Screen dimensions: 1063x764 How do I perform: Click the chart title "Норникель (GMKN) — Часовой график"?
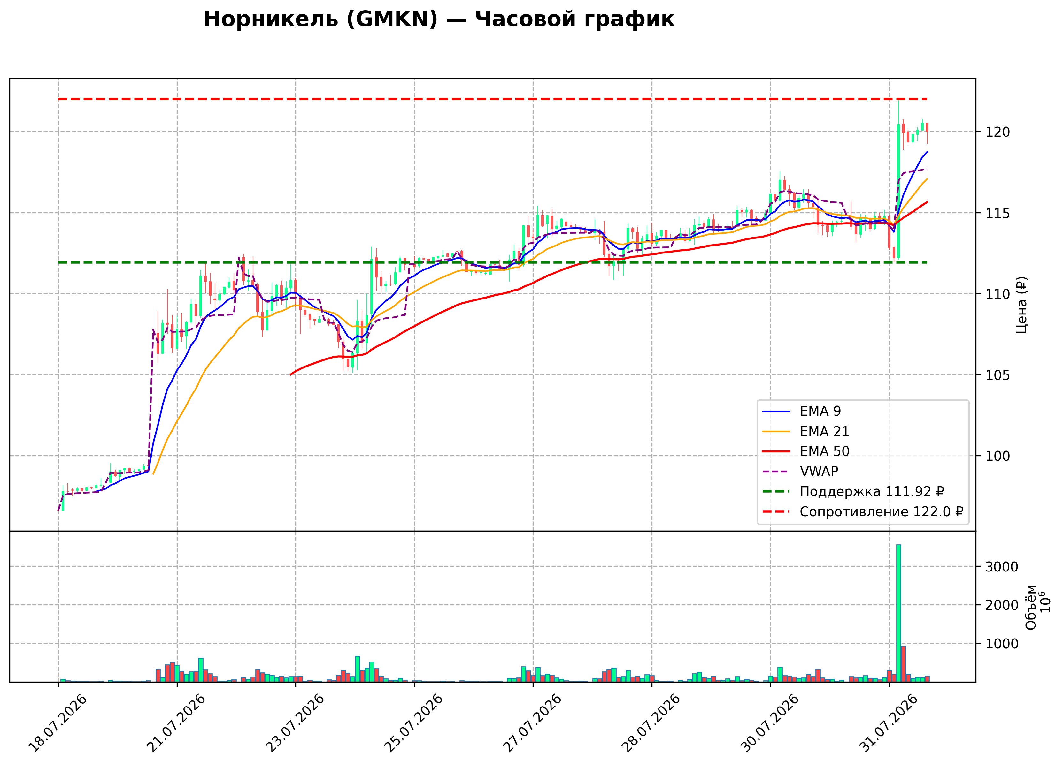(x=439, y=20)
